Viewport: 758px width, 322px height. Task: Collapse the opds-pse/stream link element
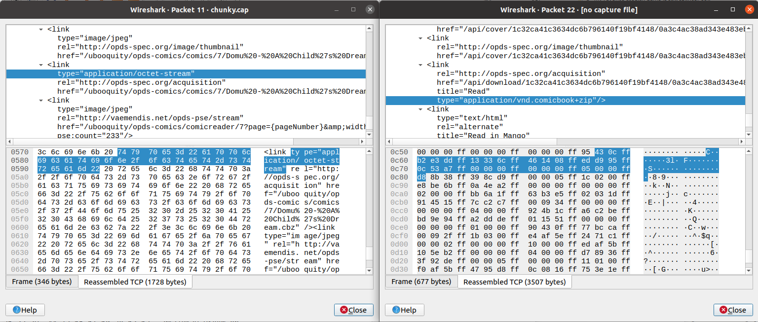coord(40,100)
